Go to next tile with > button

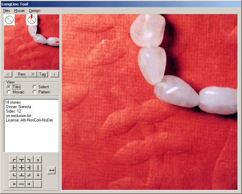55,74
